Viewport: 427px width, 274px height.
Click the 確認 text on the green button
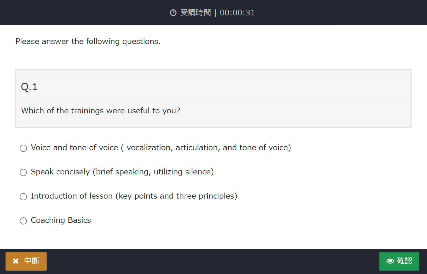[404, 261]
